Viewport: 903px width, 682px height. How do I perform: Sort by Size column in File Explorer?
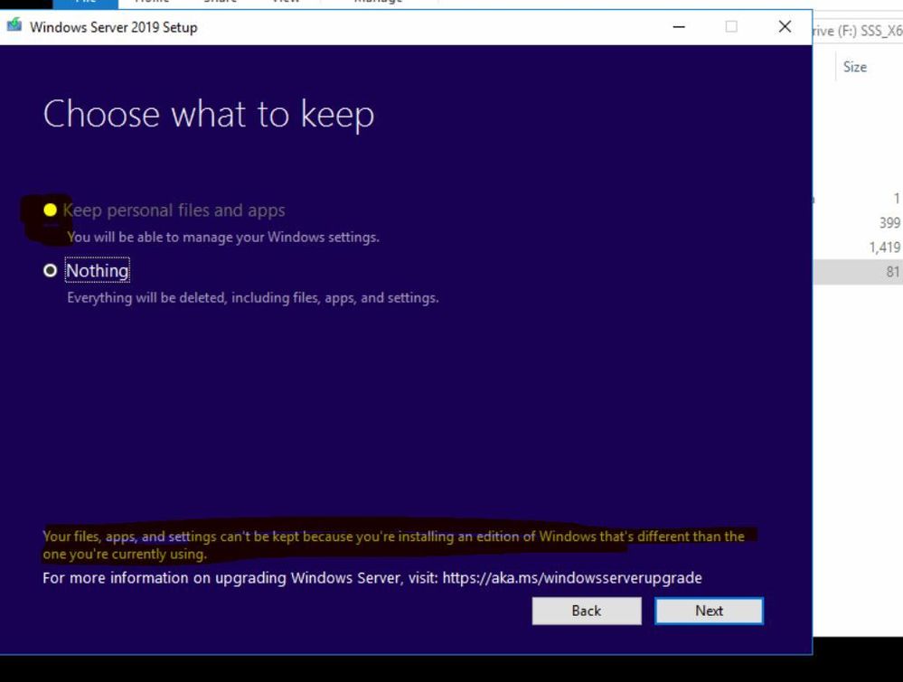click(x=854, y=67)
